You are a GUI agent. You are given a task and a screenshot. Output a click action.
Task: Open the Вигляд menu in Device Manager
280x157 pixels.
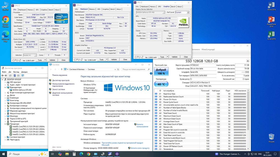16,72
